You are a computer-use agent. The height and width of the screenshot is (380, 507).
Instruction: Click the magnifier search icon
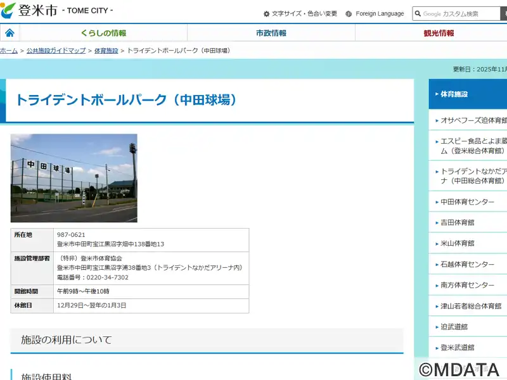pos(418,13)
